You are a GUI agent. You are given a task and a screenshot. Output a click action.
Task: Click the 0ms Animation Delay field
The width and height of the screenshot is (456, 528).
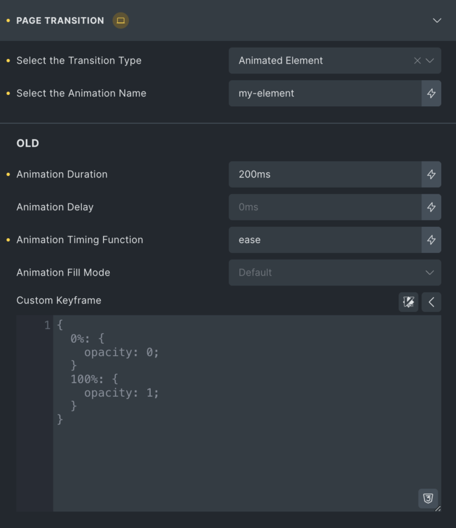tap(325, 207)
